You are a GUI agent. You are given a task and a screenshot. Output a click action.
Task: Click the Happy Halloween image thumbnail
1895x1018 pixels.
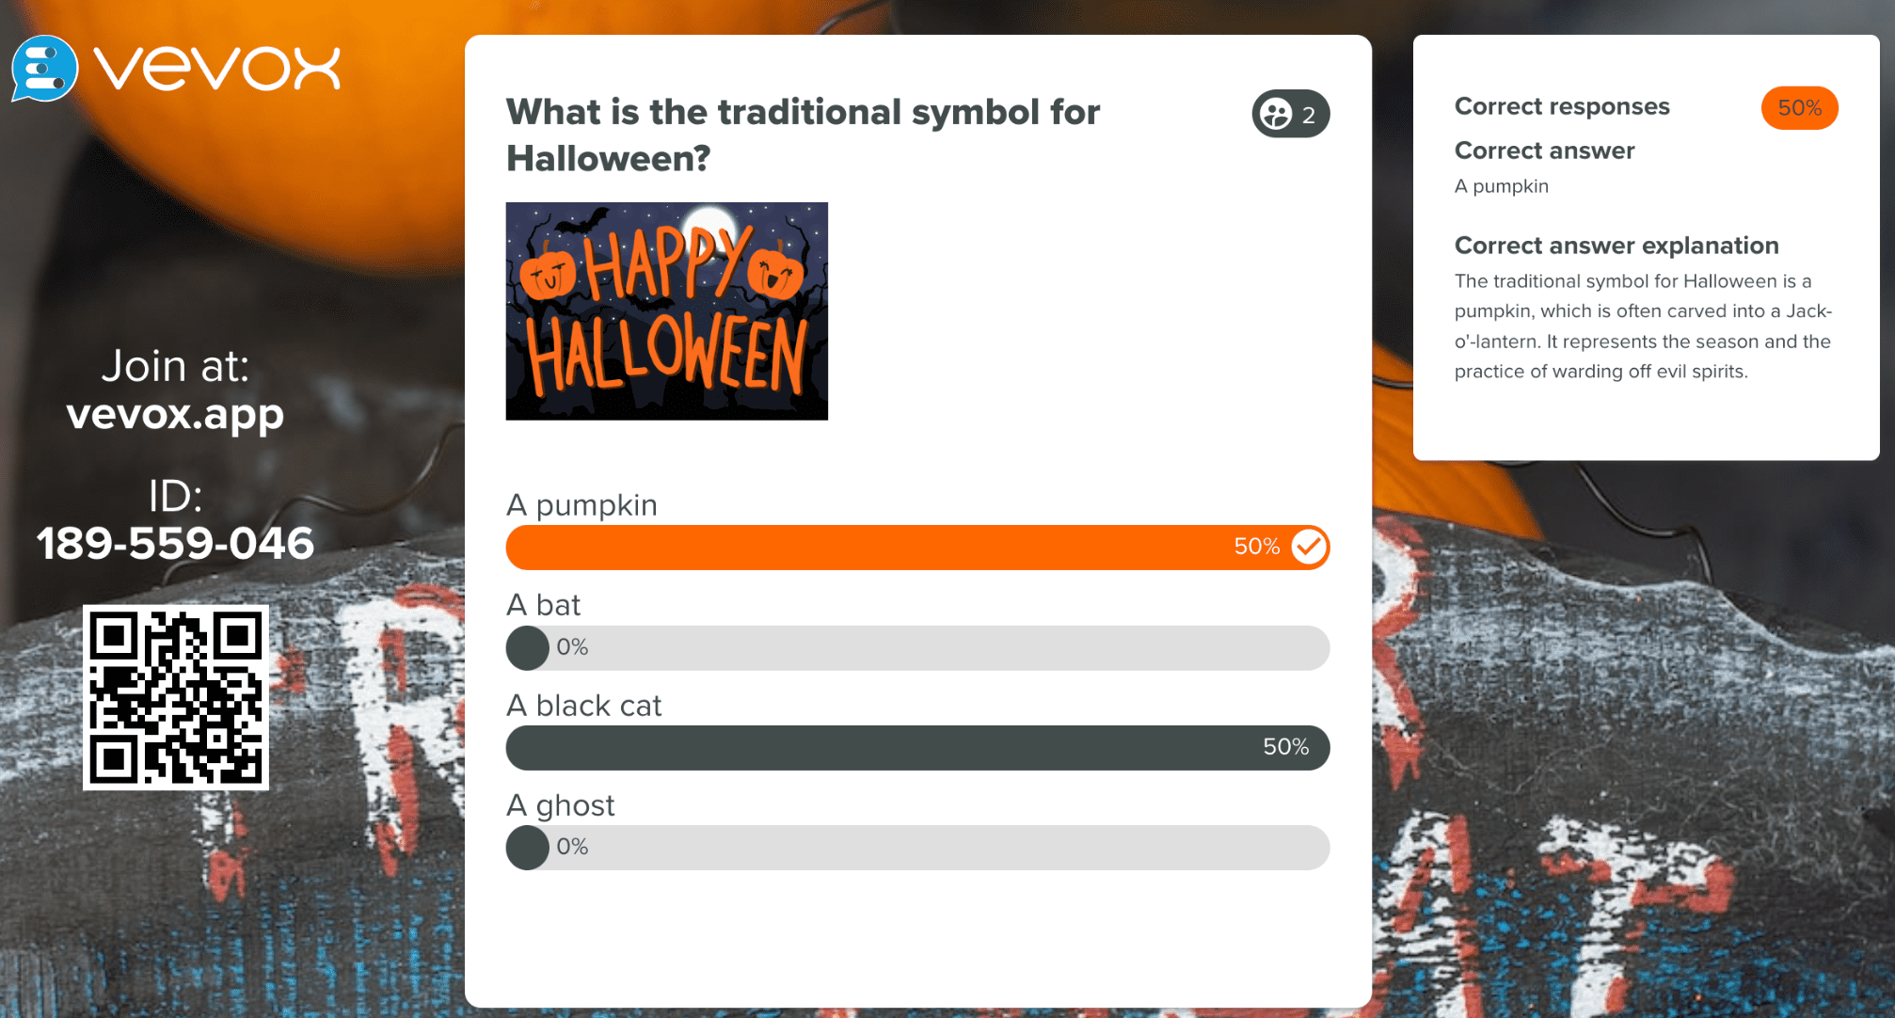pyautogui.click(x=666, y=310)
